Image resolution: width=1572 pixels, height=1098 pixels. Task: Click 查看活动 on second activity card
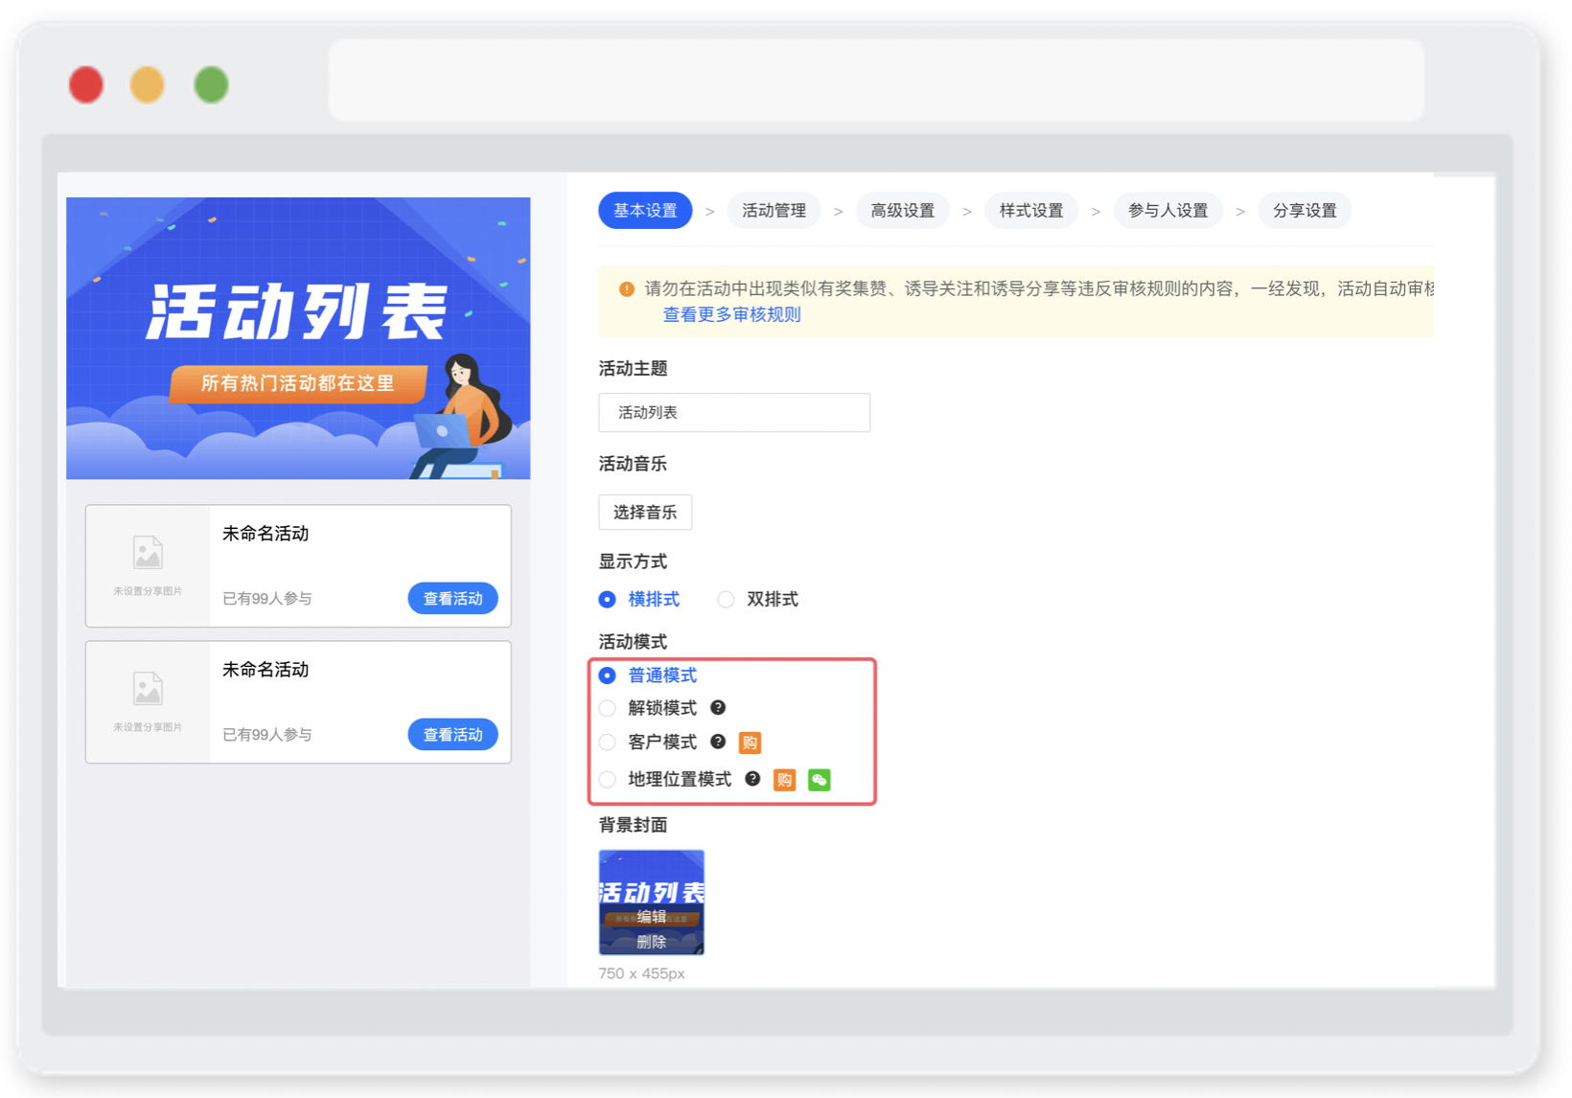tap(453, 735)
